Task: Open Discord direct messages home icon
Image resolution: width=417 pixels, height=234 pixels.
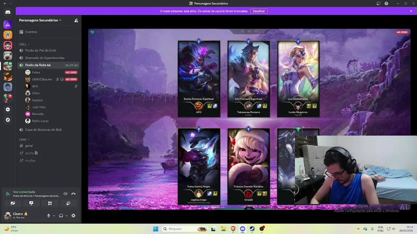Action: (8, 12)
